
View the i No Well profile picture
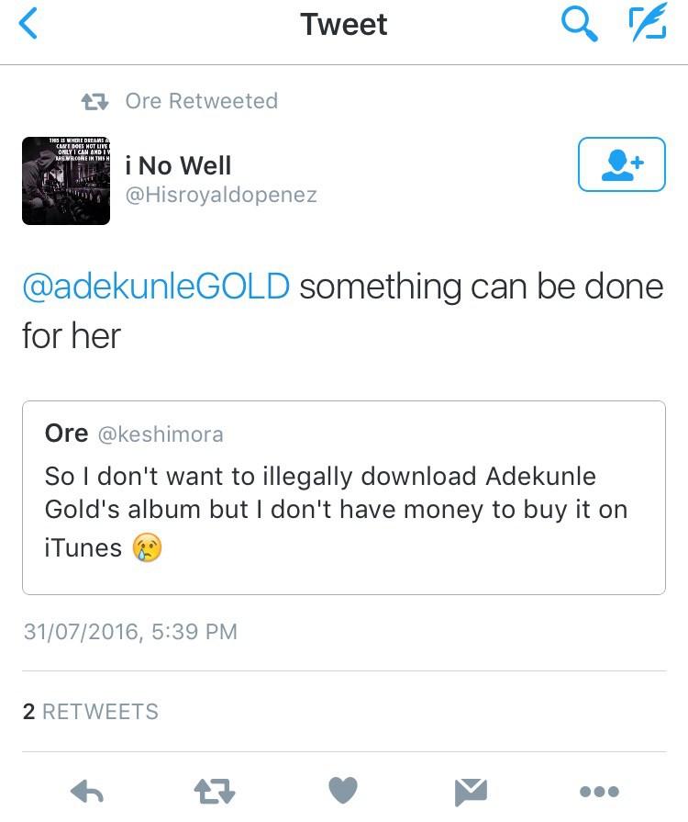66,181
